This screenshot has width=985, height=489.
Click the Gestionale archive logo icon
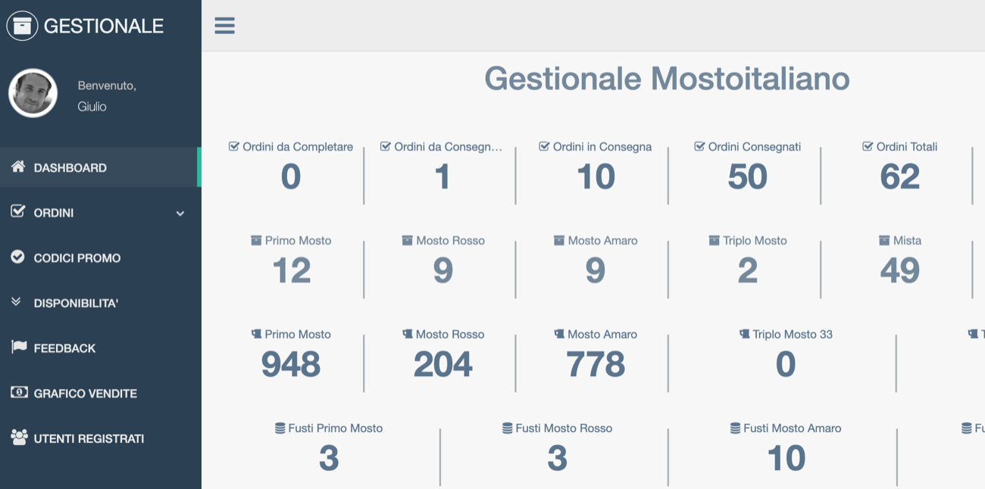coord(22,26)
